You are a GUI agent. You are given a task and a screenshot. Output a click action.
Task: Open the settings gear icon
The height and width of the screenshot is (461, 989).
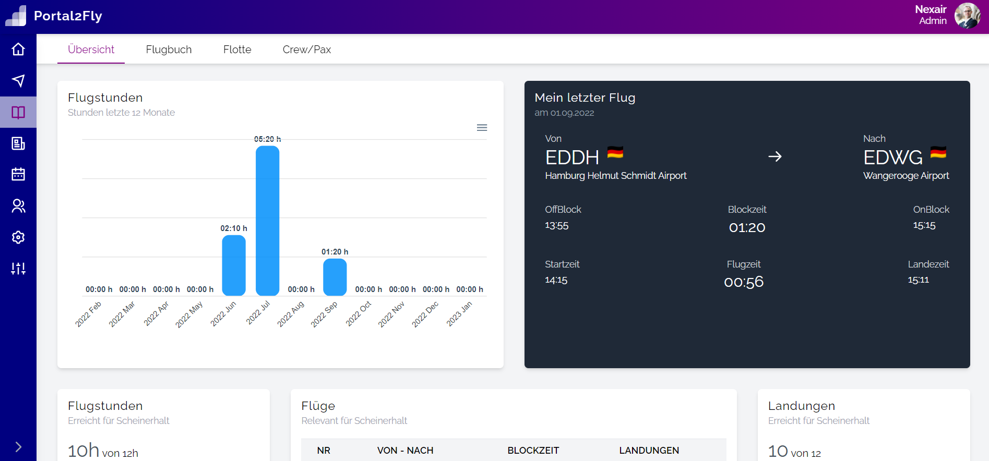18,237
